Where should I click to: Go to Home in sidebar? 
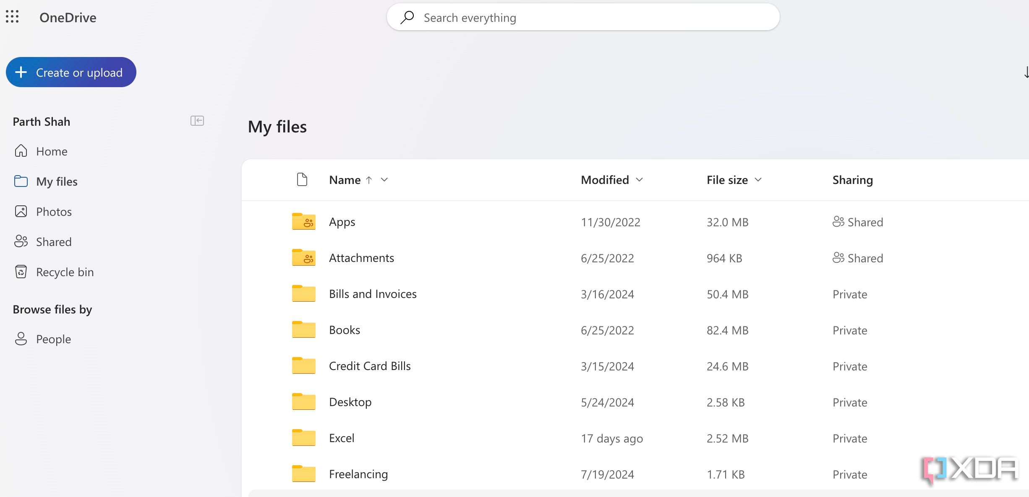click(52, 151)
